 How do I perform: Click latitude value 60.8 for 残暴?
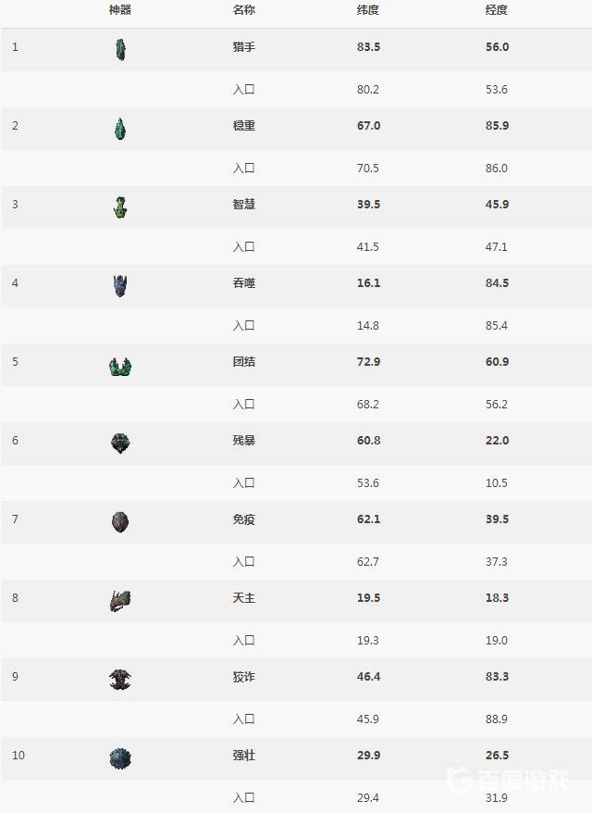[x=368, y=440]
